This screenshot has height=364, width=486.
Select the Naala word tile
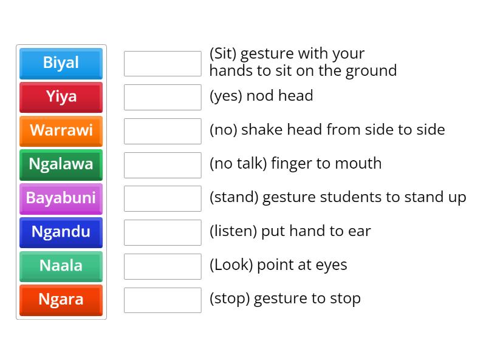coord(61,266)
